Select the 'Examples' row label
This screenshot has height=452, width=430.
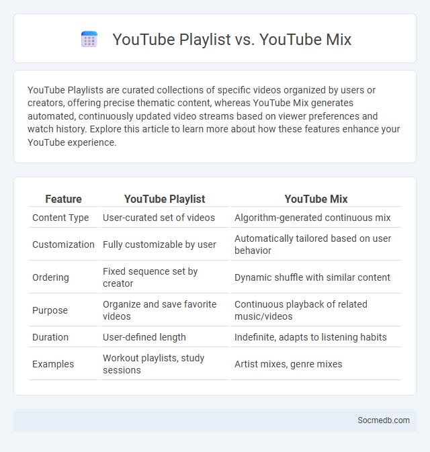pyautogui.click(x=53, y=364)
